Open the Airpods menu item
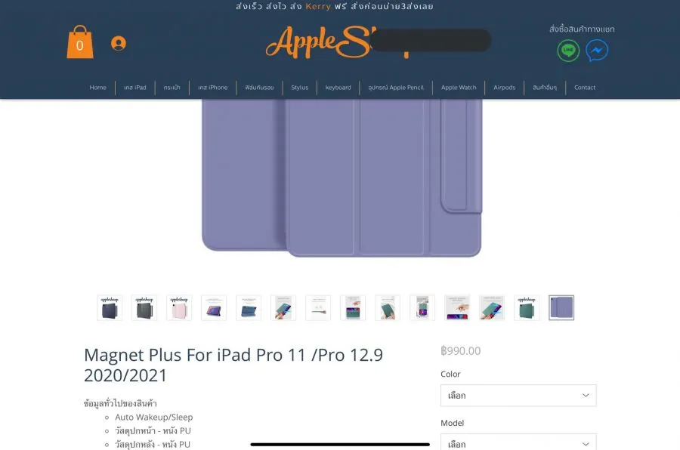This screenshot has height=450, width=680. click(505, 88)
